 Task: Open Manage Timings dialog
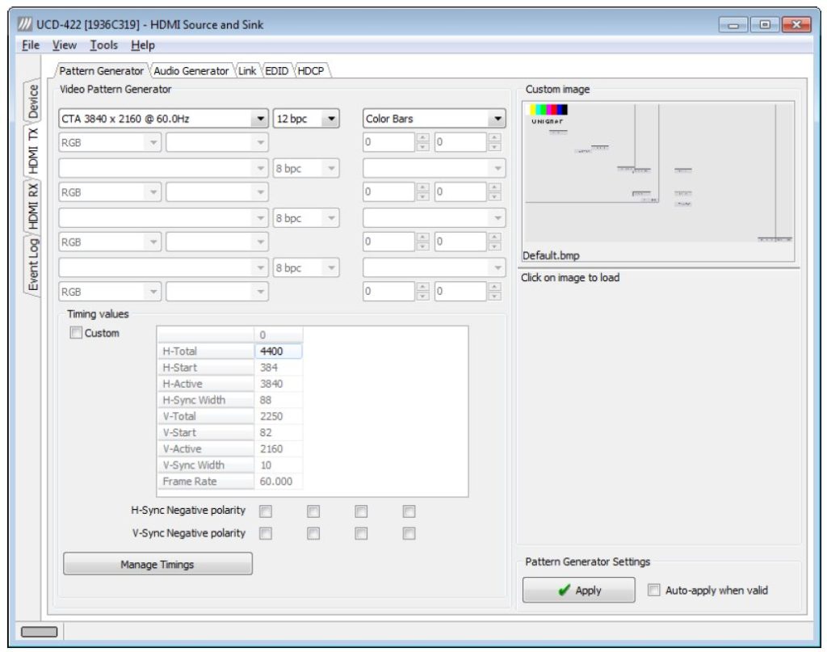click(157, 564)
